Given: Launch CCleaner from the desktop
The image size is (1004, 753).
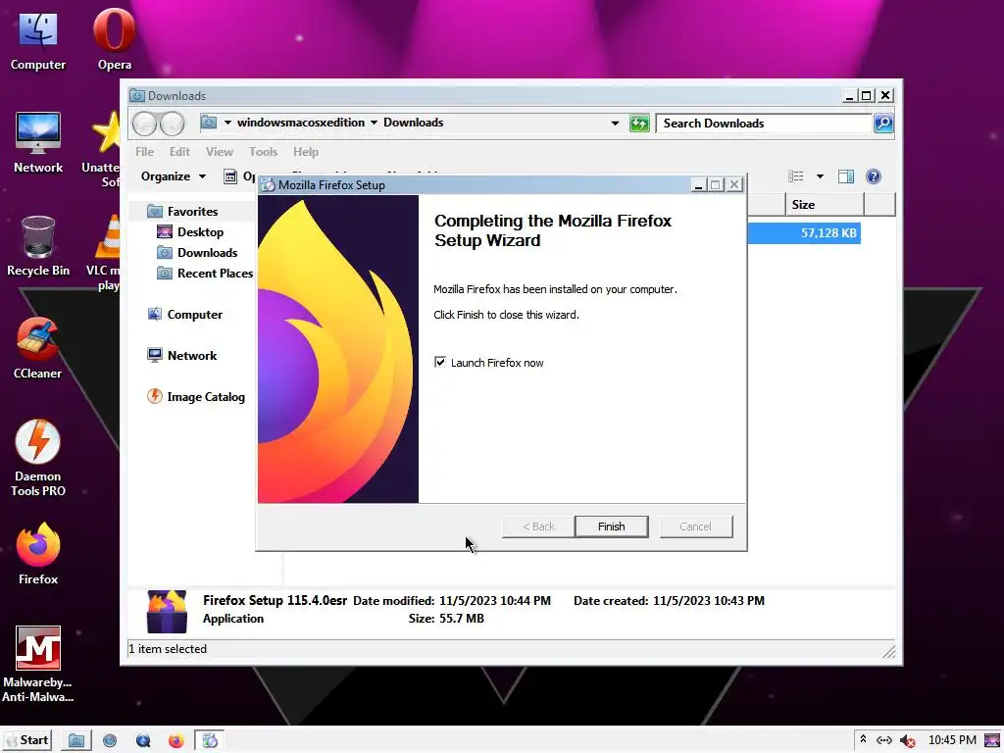Looking at the screenshot, I should point(38,349).
